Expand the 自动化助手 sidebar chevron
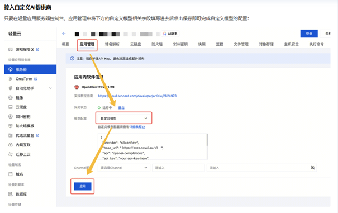 (50, 88)
